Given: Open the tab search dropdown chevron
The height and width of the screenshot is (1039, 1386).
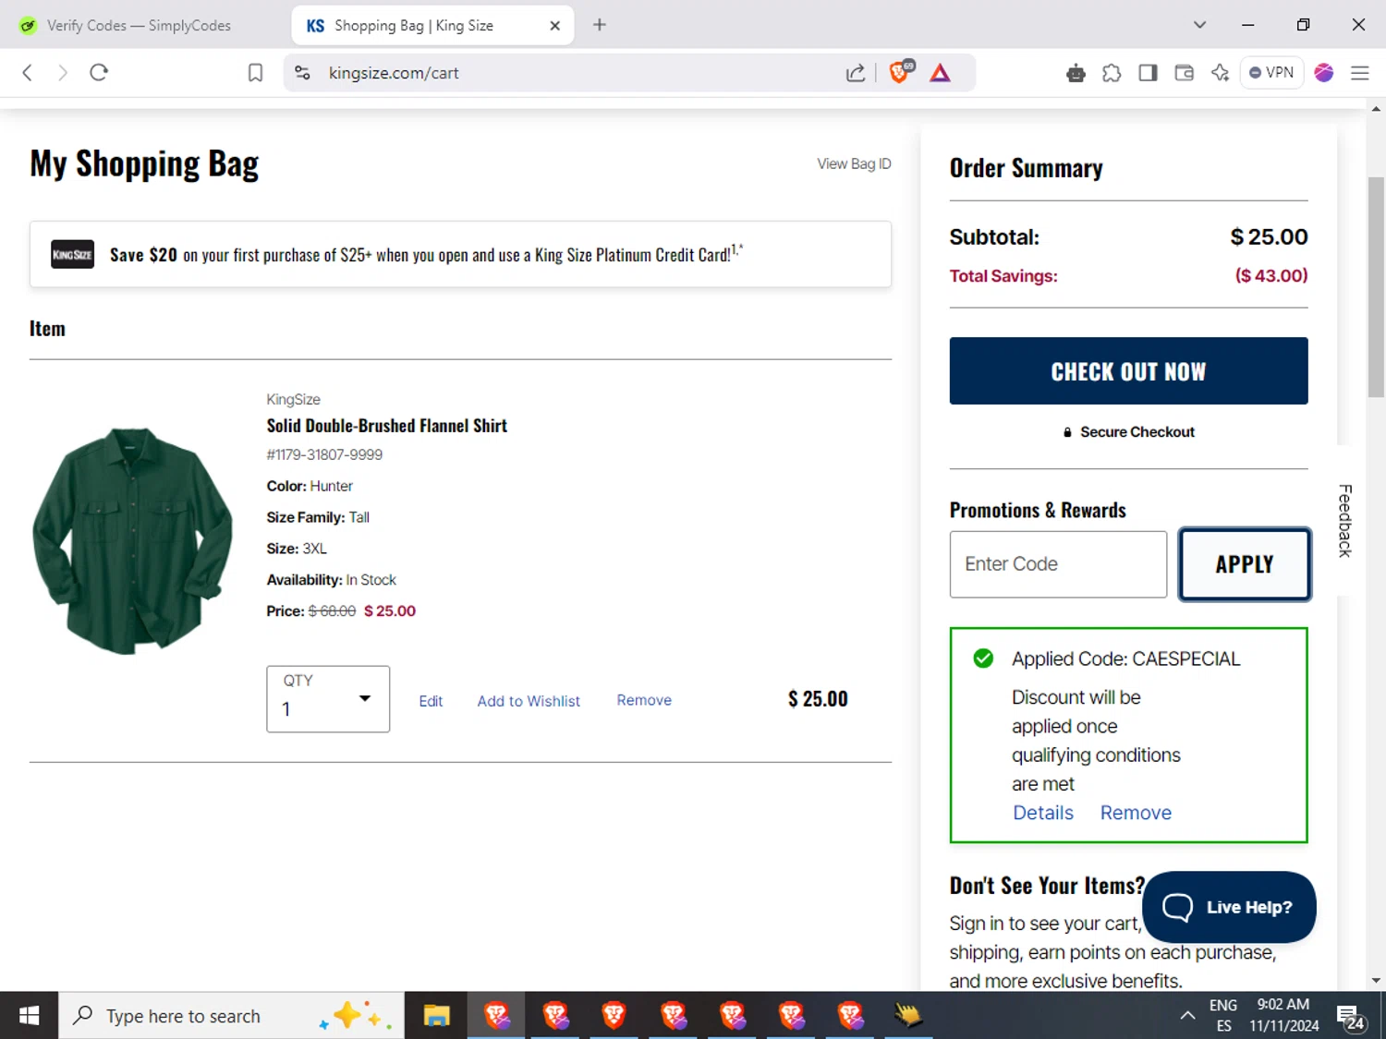Looking at the screenshot, I should tap(1199, 25).
